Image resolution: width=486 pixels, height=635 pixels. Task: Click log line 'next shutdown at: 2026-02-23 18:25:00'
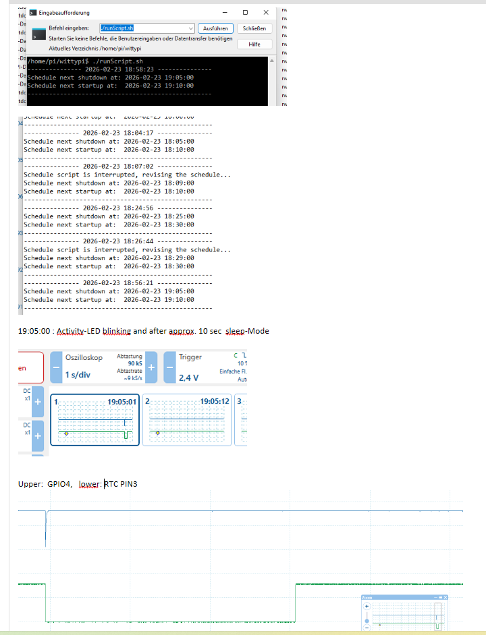tap(126, 216)
